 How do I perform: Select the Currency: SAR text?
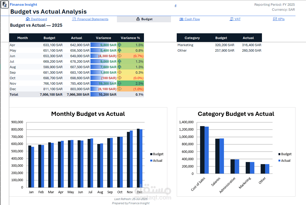[283, 9]
